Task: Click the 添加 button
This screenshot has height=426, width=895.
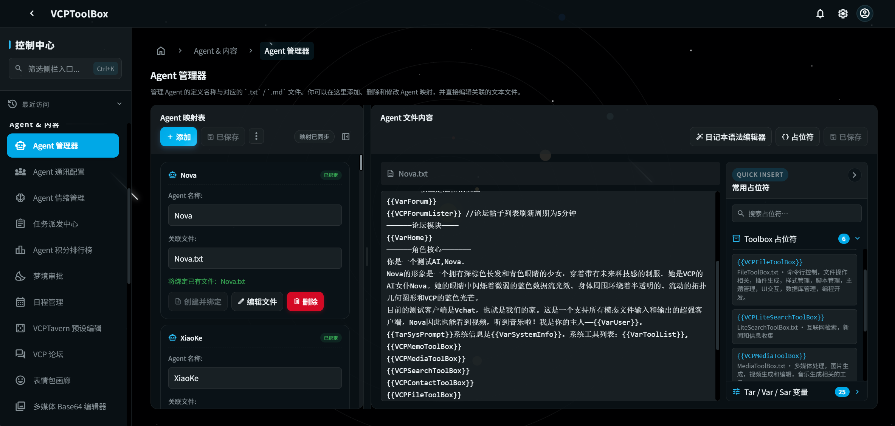Action: 178,136
